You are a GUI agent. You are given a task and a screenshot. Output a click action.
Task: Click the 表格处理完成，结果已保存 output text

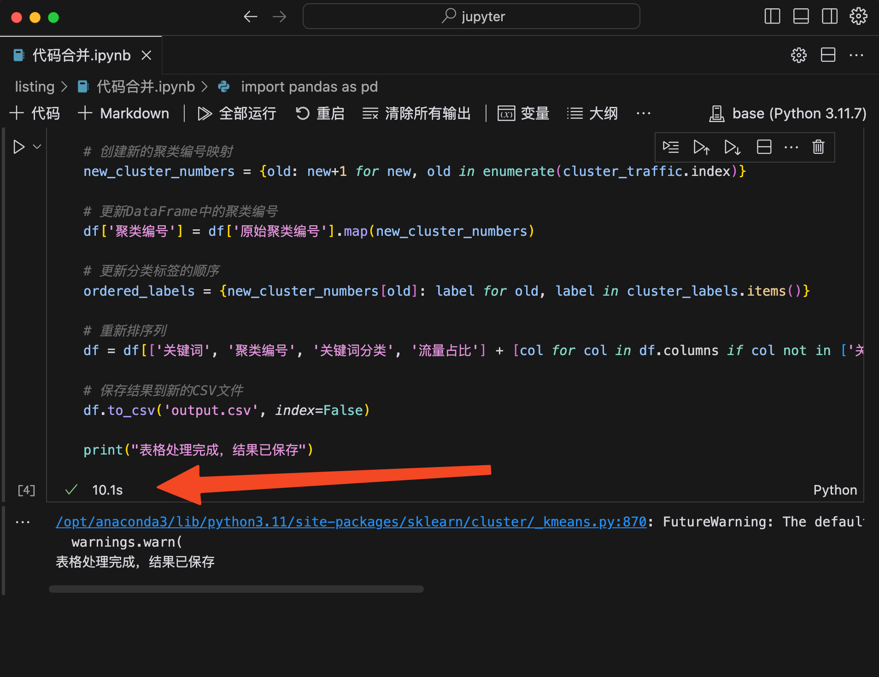[135, 562]
